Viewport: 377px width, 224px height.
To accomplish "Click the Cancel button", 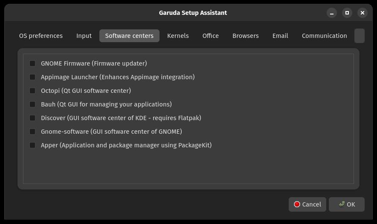I will point(307,204).
